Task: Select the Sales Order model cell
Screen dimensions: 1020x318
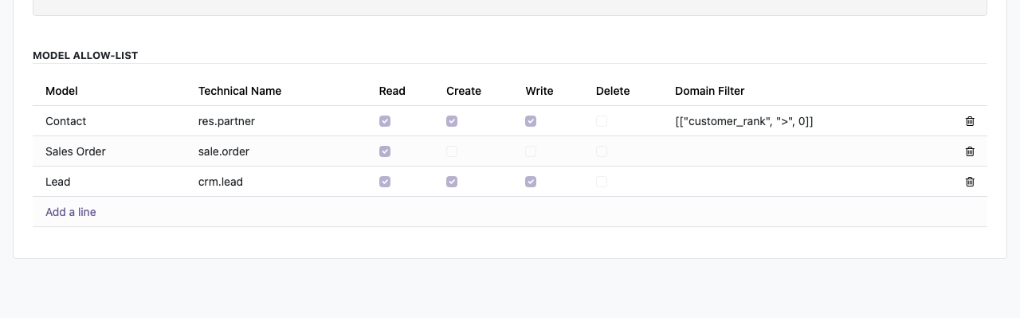Action: [76, 151]
